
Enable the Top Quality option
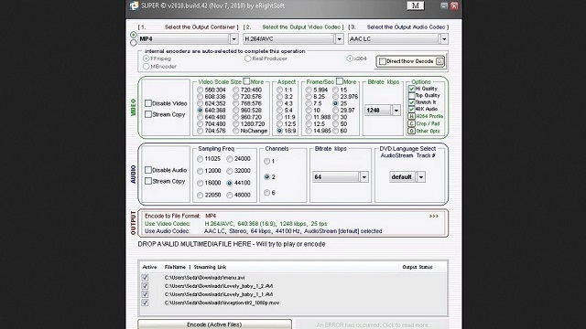[x=411, y=95]
